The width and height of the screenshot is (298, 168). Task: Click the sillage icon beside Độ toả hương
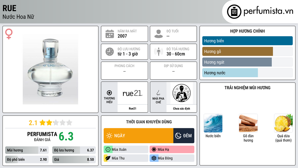point(159,52)
